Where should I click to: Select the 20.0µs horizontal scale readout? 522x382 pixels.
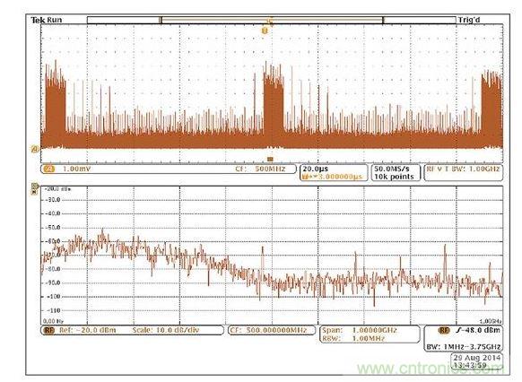click(316, 169)
